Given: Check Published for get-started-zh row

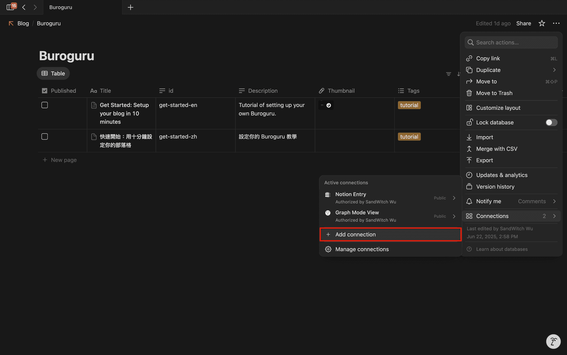Looking at the screenshot, I should pos(45,137).
